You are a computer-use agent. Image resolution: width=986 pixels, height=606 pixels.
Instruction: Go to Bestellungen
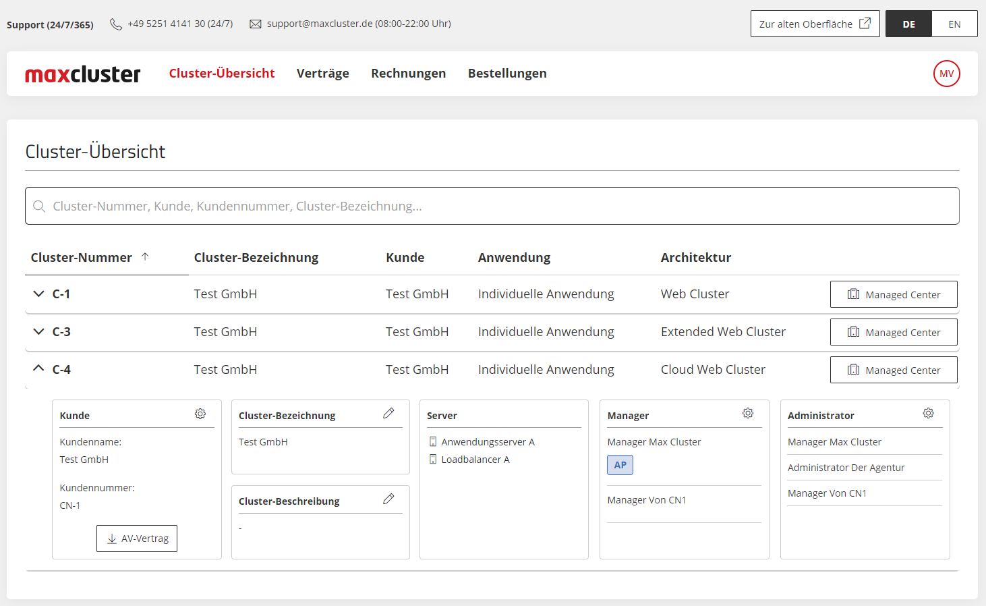pyautogui.click(x=507, y=73)
